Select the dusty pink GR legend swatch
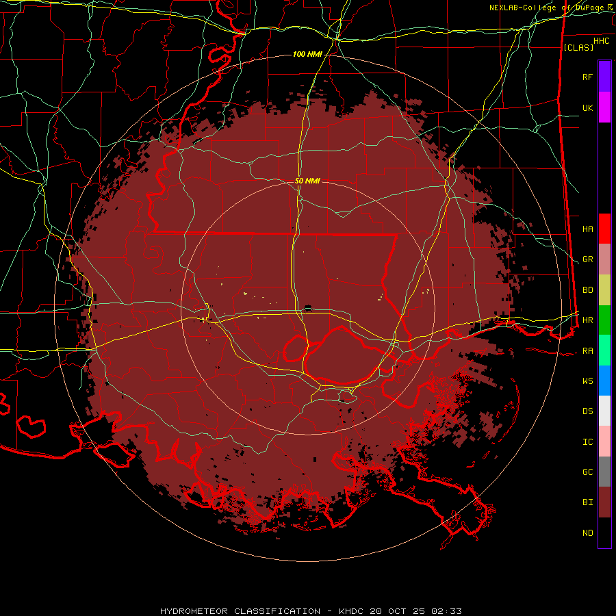 pos(604,259)
